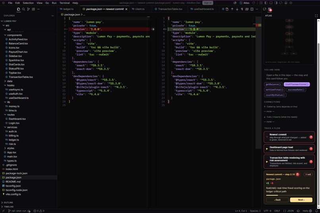Viewport: 320px width, 213px height.
Task: Start the Newest commit flow card
Action: coord(289,137)
